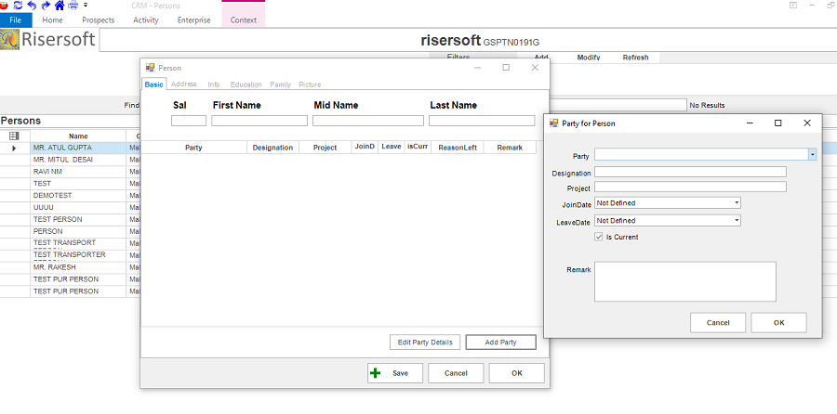Toggle the Is Current checkbox

tap(599, 237)
